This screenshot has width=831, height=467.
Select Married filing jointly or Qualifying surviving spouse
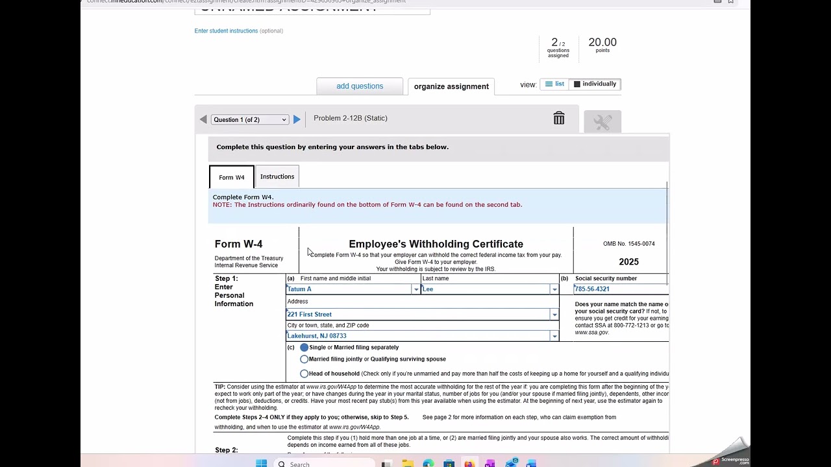[x=304, y=359]
